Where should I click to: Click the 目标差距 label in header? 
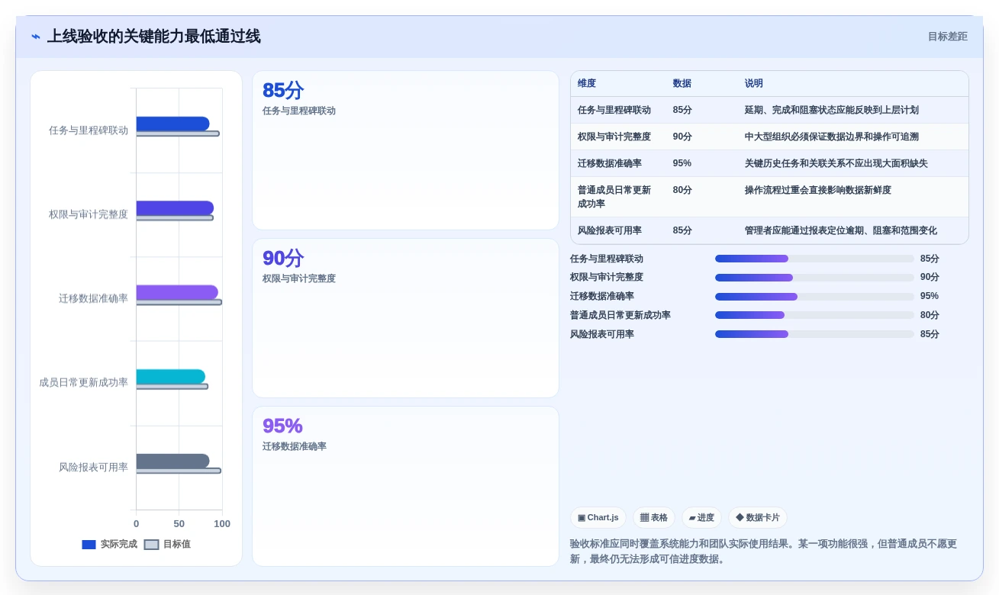(x=947, y=37)
